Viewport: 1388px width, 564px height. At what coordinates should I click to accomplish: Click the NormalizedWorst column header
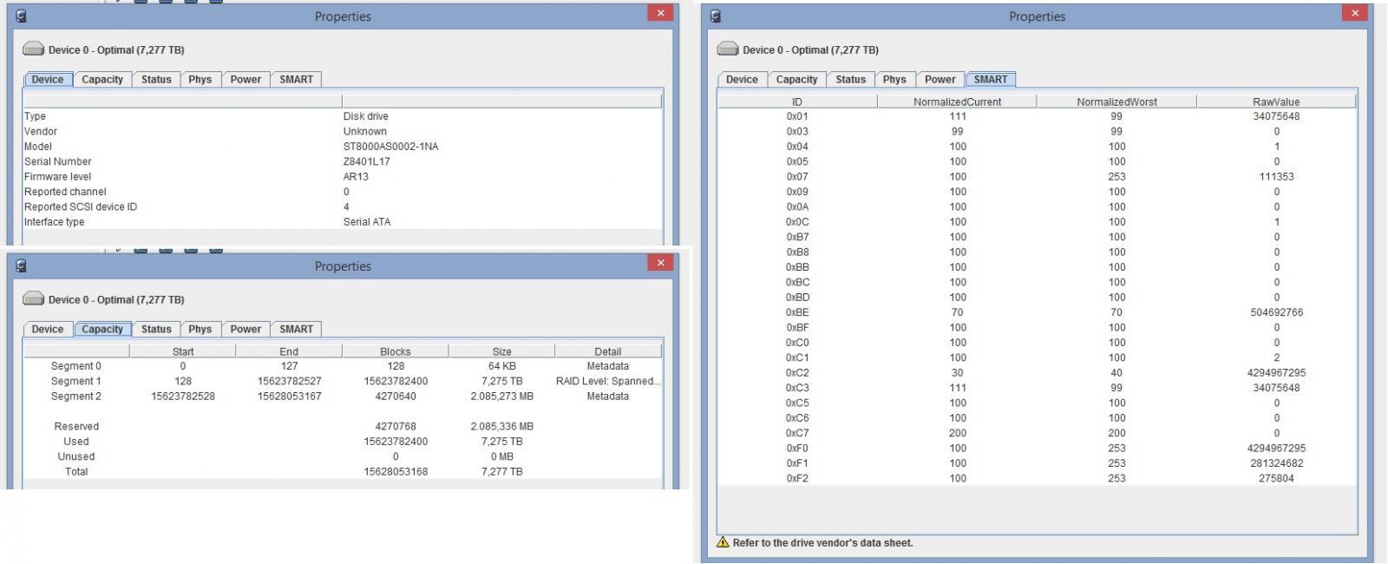click(1116, 102)
